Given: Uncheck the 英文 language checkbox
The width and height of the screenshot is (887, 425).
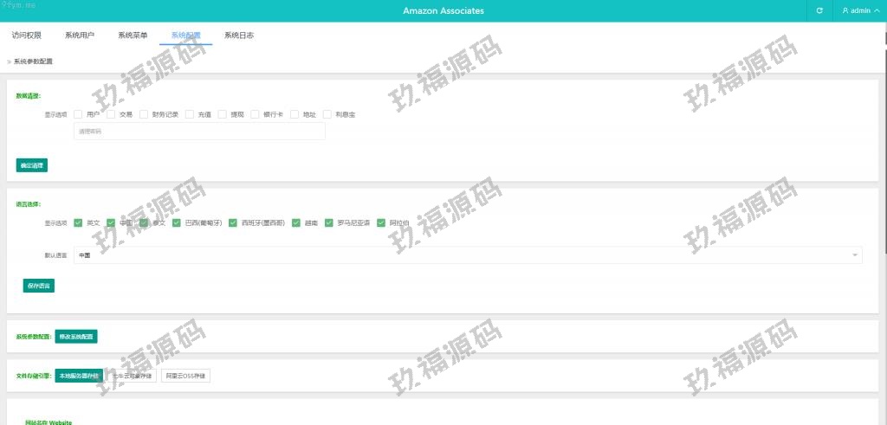Looking at the screenshot, I should point(78,222).
